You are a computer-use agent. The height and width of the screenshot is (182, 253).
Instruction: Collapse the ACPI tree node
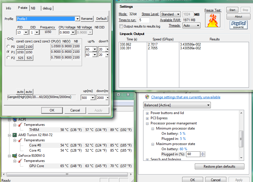pyautogui.click(x=9, y=120)
